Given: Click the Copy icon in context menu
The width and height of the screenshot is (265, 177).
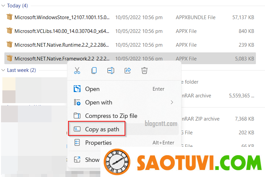Looking at the screenshot, I should pyautogui.click(x=94, y=71).
